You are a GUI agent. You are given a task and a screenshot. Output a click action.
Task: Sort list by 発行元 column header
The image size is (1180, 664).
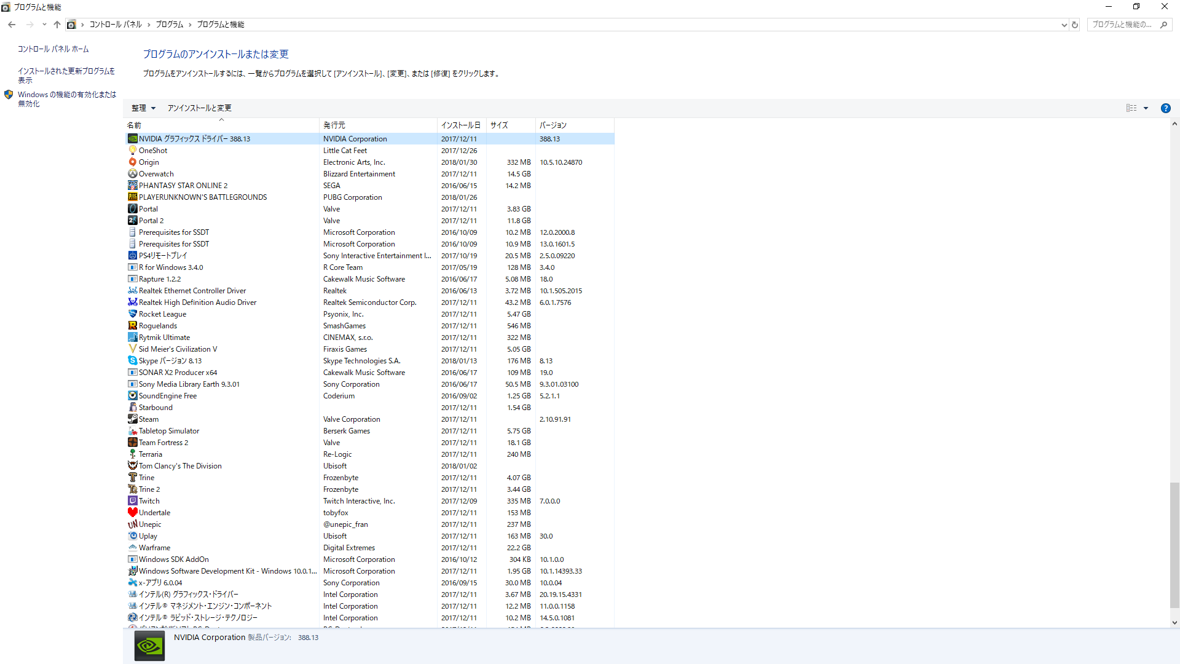point(334,125)
